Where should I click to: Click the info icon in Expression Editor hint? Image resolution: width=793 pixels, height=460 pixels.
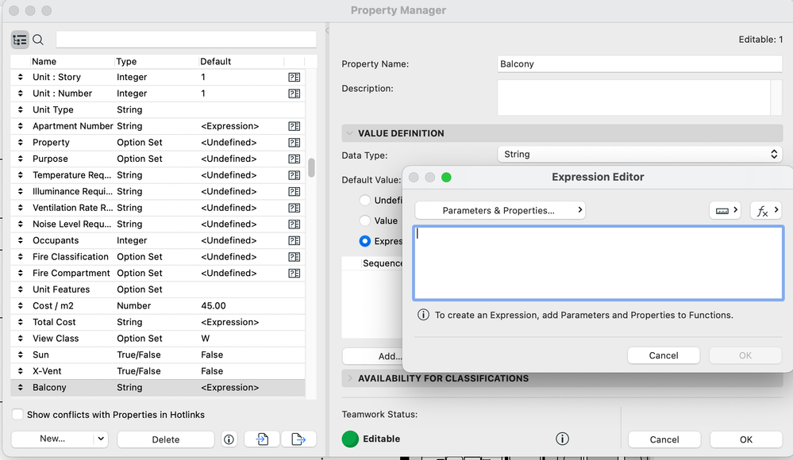coord(423,315)
